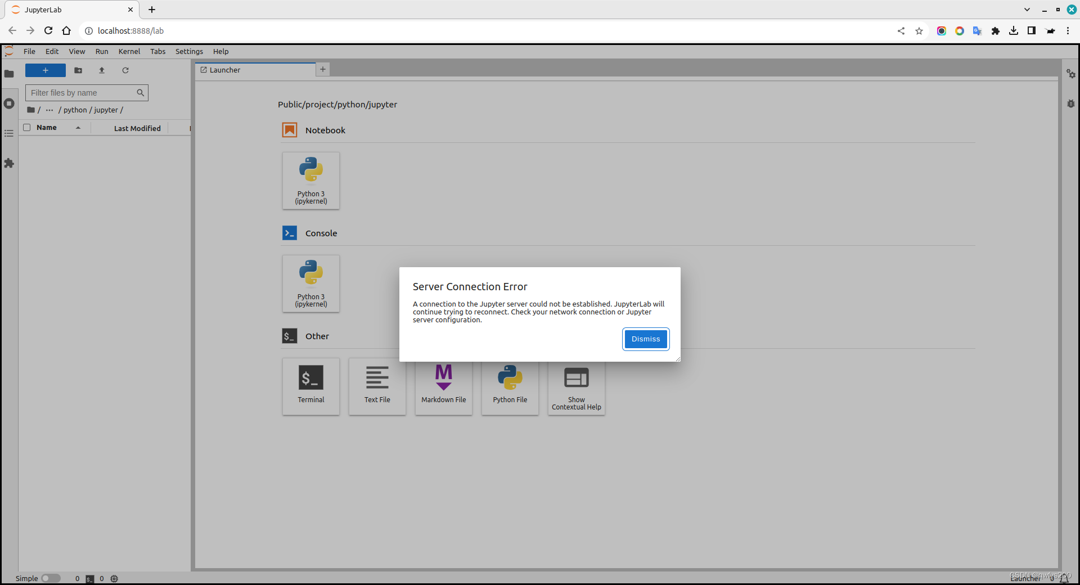
Task: Open the Settings menu
Action: tap(189, 51)
